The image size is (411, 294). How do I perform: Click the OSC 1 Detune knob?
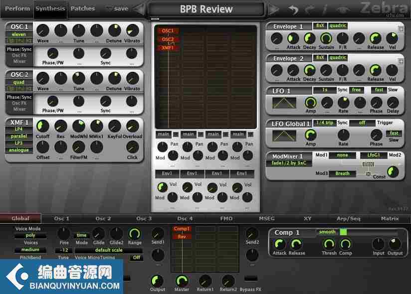[x=115, y=30]
